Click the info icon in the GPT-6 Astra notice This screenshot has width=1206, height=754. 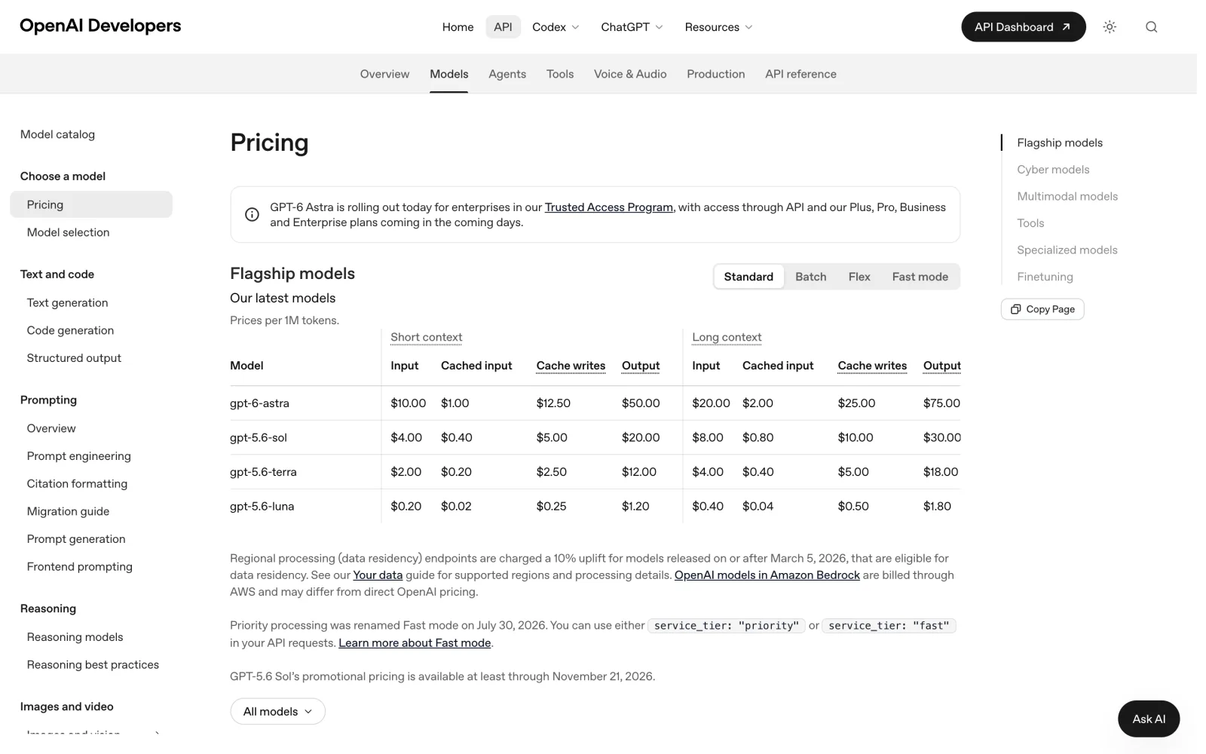point(253,215)
